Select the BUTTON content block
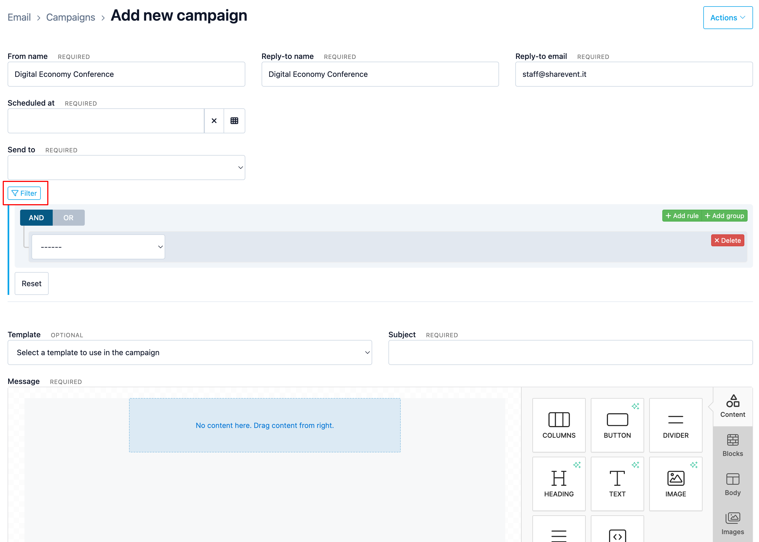 tap(617, 425)
